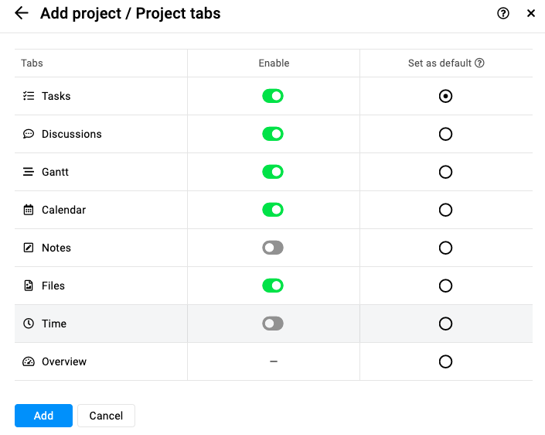Viewport: 545px width, 435px height.
Task: Click the Files document icon
Action: [x=29, y=286]
